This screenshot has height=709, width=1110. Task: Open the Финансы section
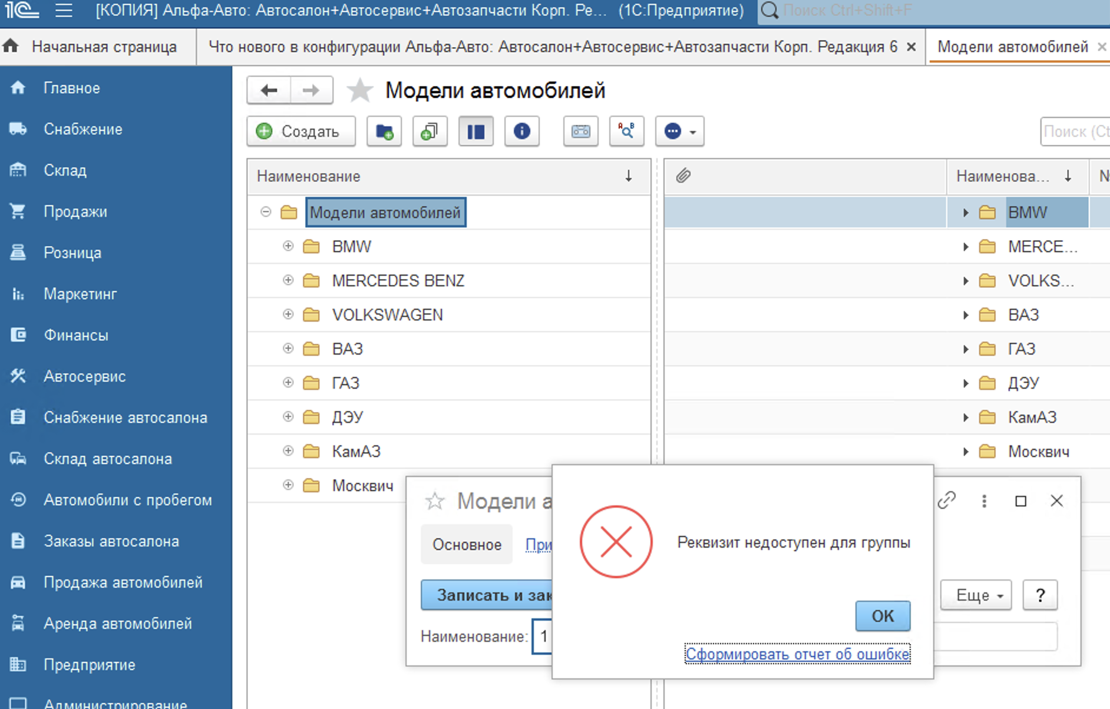pos(76,335)
